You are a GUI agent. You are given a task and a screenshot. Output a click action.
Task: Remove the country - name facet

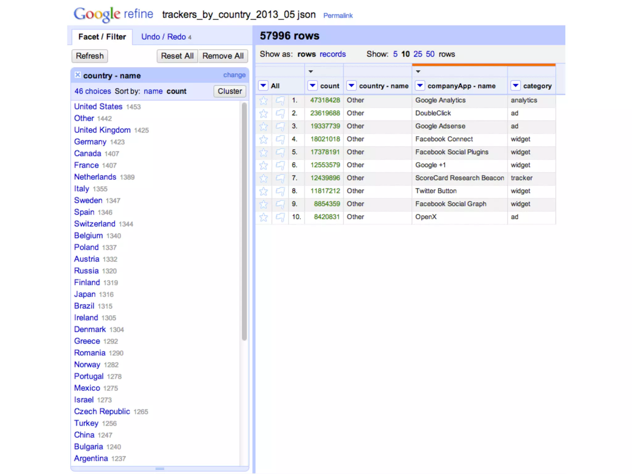point(78,75)
